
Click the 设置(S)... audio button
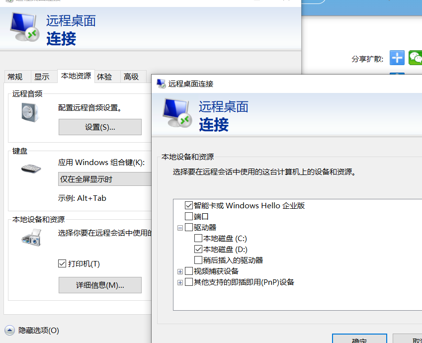pyautogui.click(x=100, y=127)
